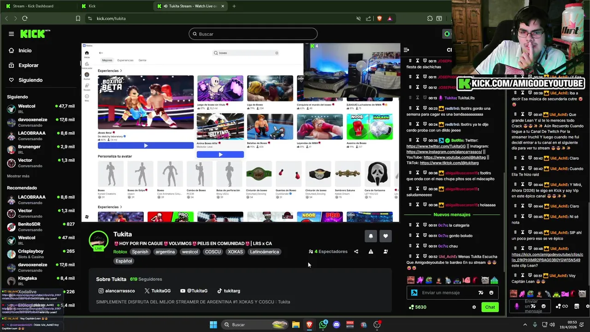Image resolution: width=590 pixels, height=332 pixels.
Task: Open WhatsApp from the taskbar
Action: pyautogui.click(x=323, y=325)
